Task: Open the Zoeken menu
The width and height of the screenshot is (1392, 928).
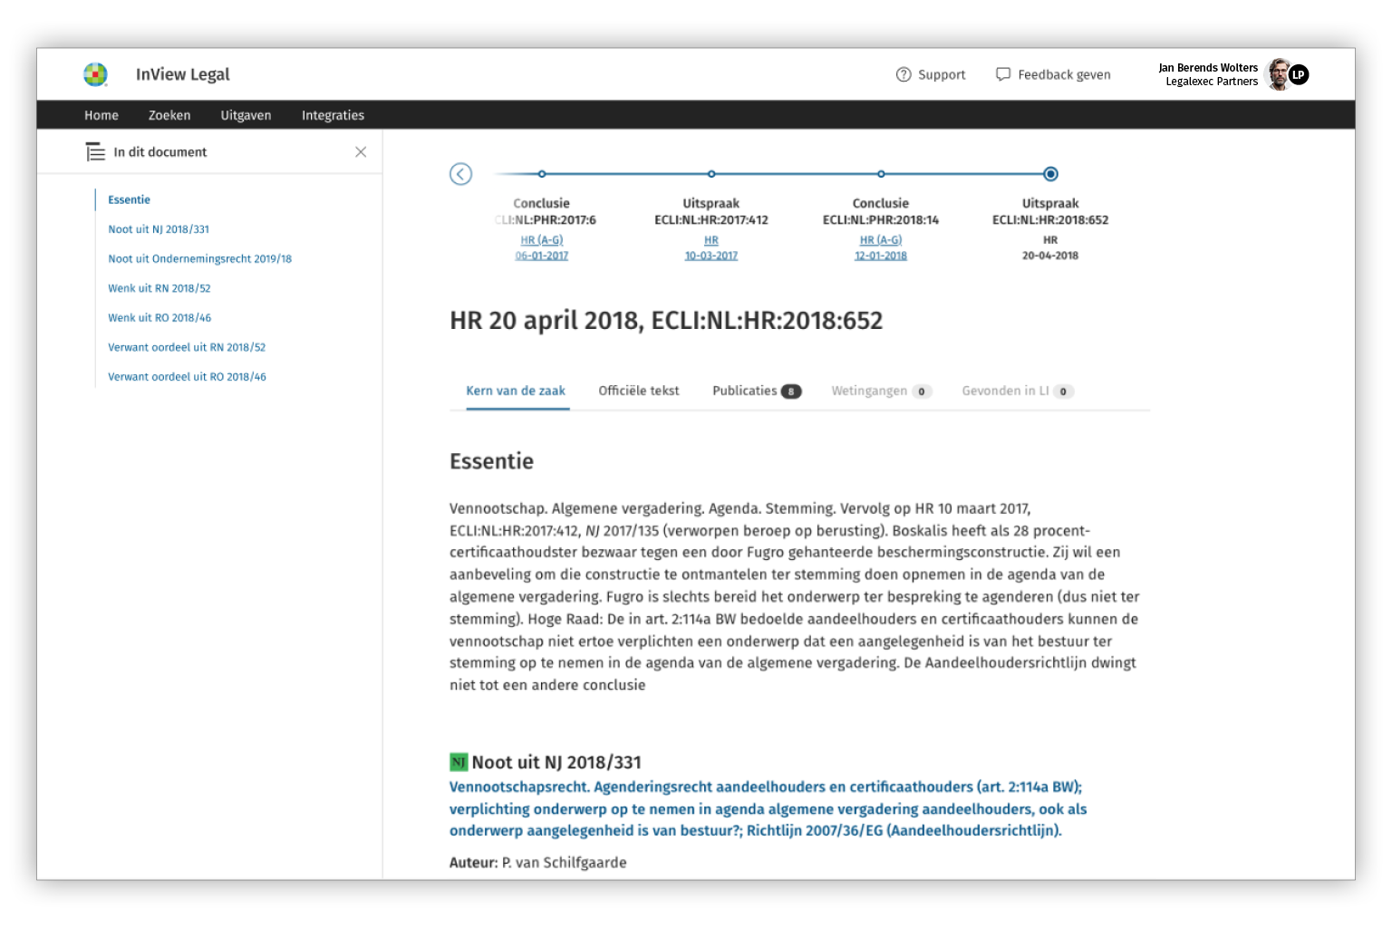Action: (x=169, y=115)
